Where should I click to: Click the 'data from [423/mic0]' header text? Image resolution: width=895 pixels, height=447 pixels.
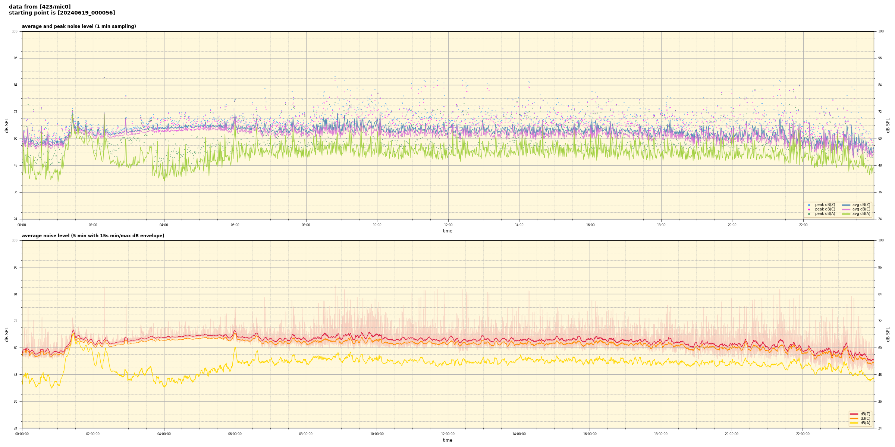(40, 7)
